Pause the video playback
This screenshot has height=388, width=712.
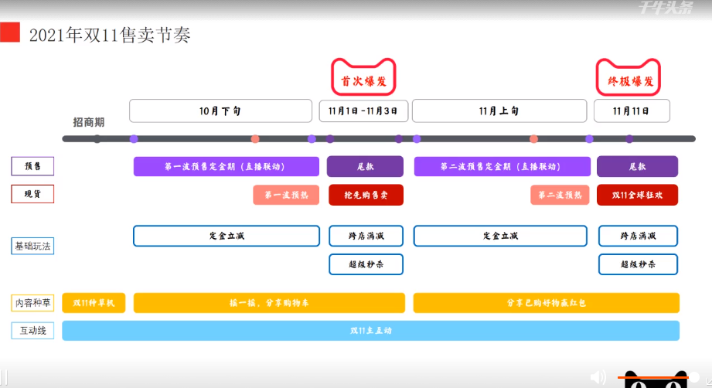(4, 378)
